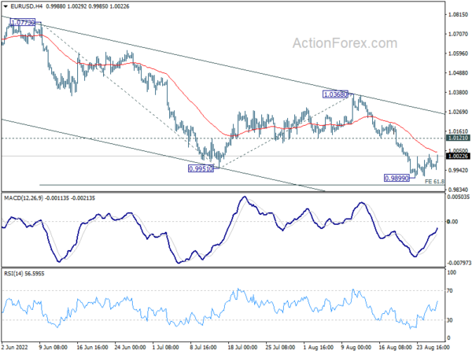Image resolution: width=472 pixels, height=354 pixels.
Task: Click the 2 Jun 2022 date label
Action: (x=16, y=346)
